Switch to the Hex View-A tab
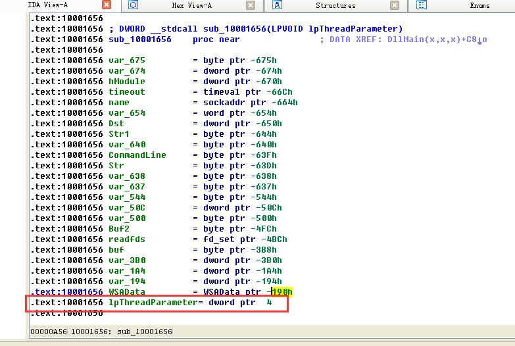The image size is (515, 346). point(192,5)
